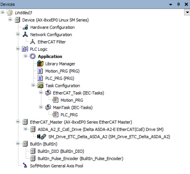Collapse the EtherCAT_Master tree node
Screen dimensions: 190x174
(18, 122)
